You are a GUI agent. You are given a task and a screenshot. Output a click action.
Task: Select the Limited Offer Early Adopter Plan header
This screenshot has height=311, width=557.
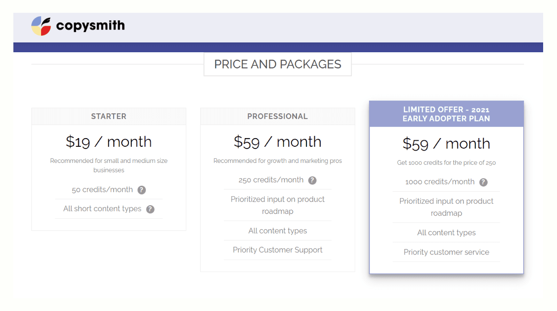click(446, 114)
